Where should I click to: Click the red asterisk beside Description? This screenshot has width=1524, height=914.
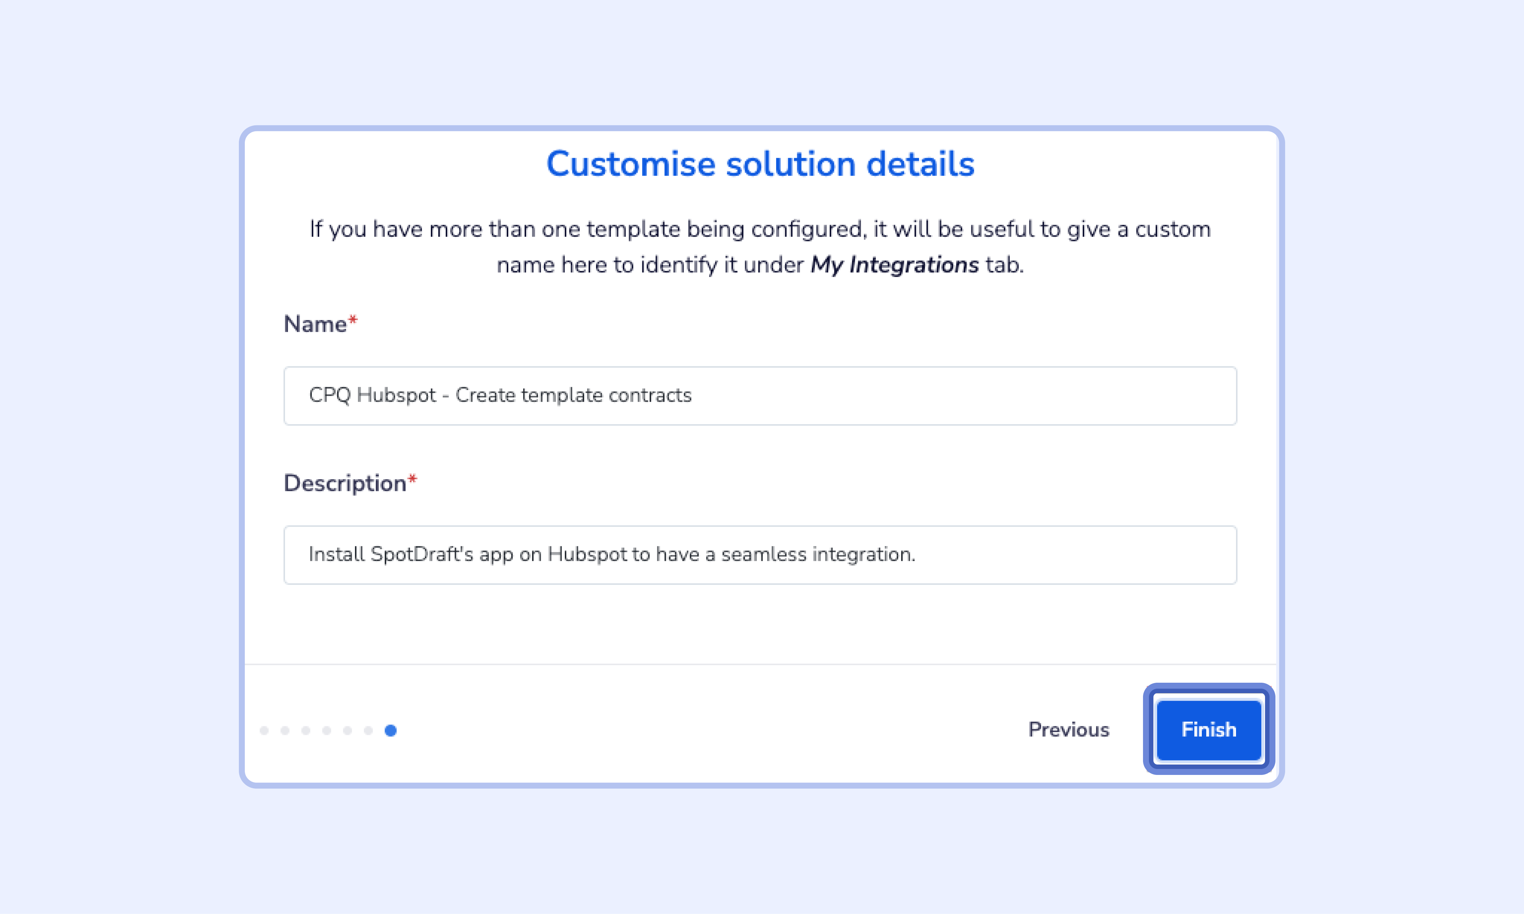coord(413,479)
